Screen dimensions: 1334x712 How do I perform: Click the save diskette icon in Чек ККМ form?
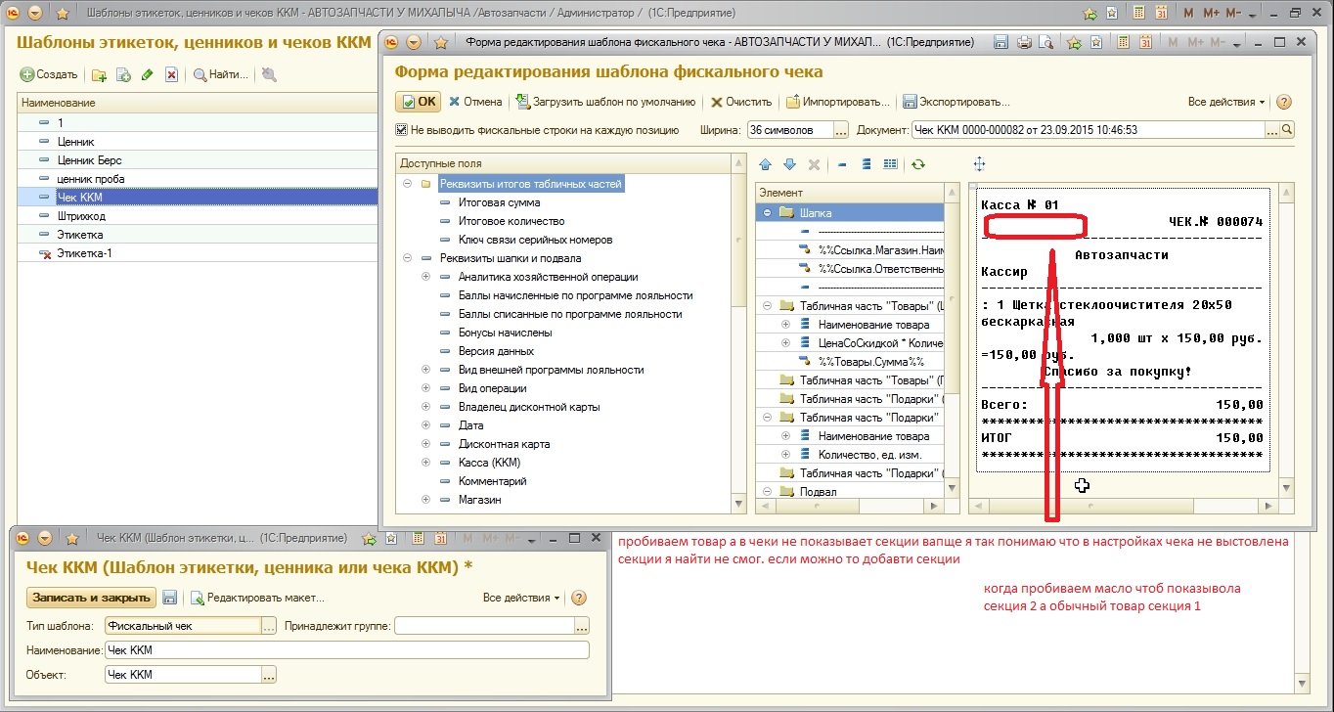click(170, 598)
